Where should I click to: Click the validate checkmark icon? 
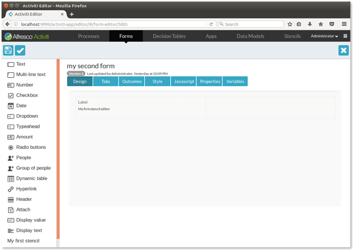[20, 50]
